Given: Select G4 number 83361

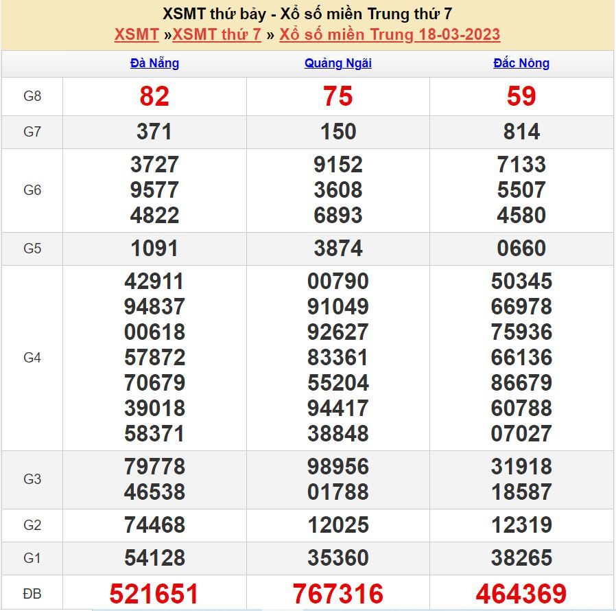Looking at the screenshot, I should 338,358.
